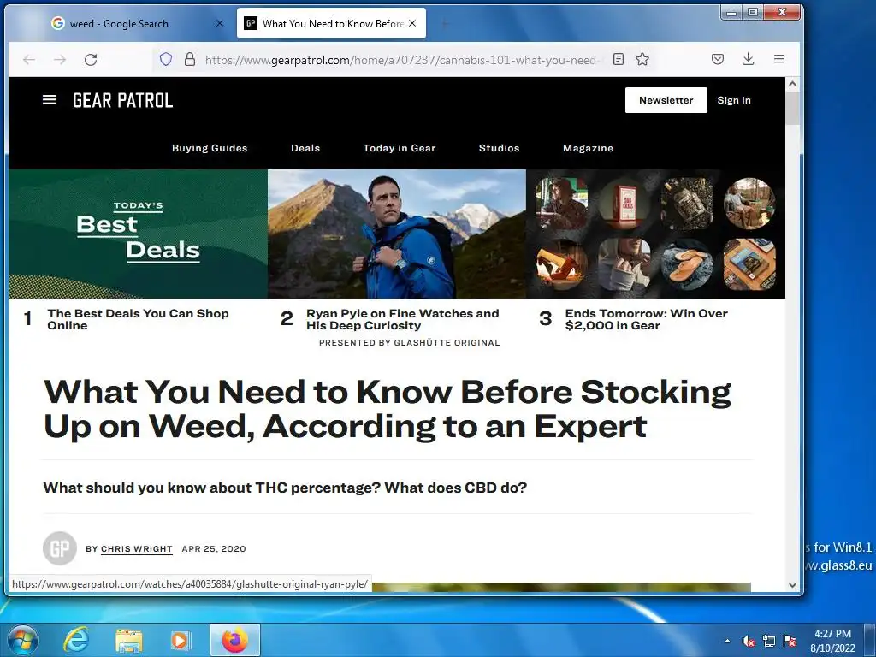Screen dimensions: 876x657
Task: Open Windows Explorer from taskbar
Action: click(x=128, y=640)
